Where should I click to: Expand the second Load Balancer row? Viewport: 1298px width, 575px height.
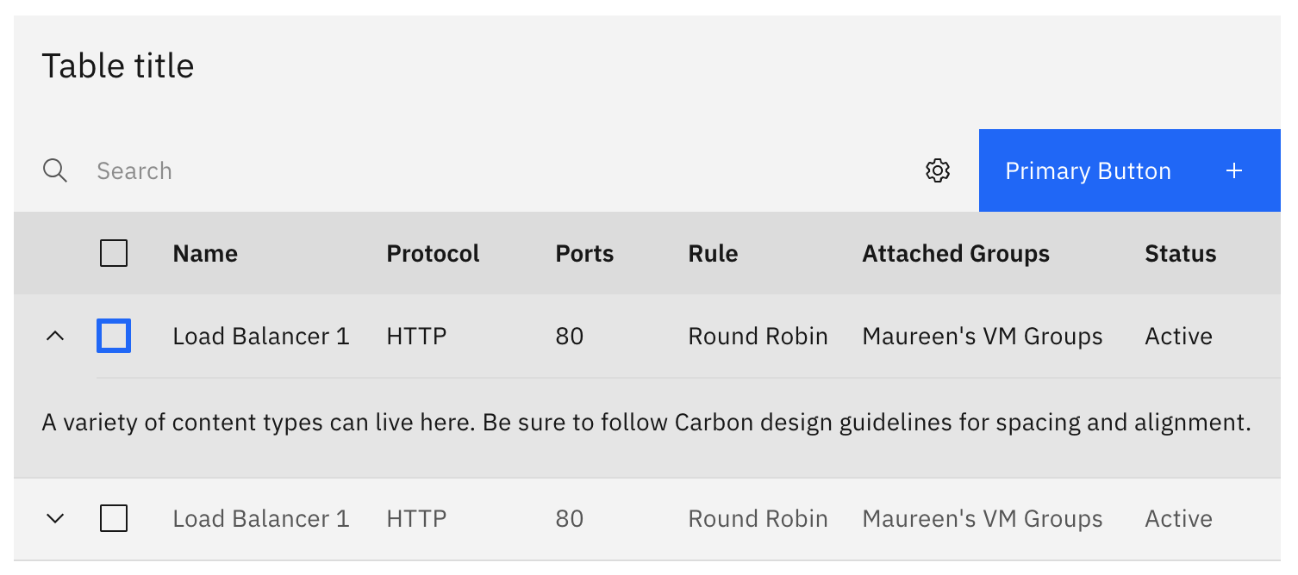tap(56, 518)
